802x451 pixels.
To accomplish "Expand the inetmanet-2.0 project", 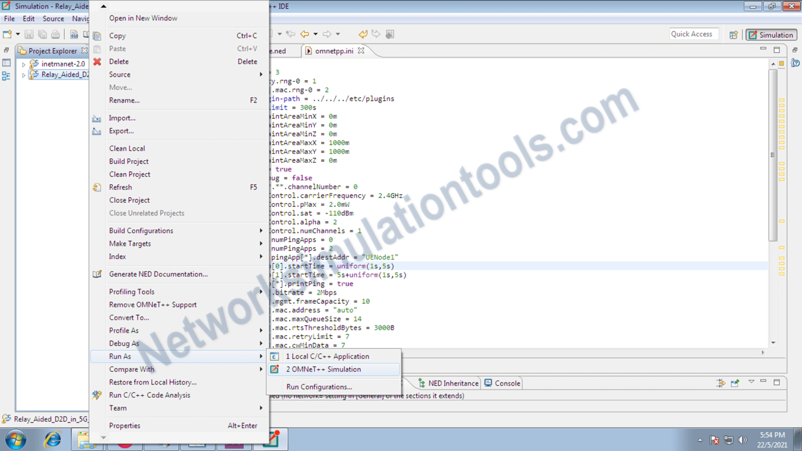I will tap(23, 64).
